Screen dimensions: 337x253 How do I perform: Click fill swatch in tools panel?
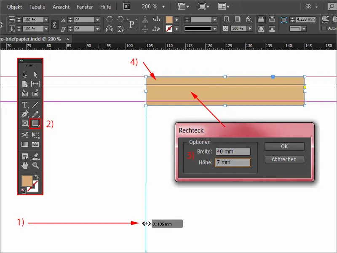[x=27, y=180]
